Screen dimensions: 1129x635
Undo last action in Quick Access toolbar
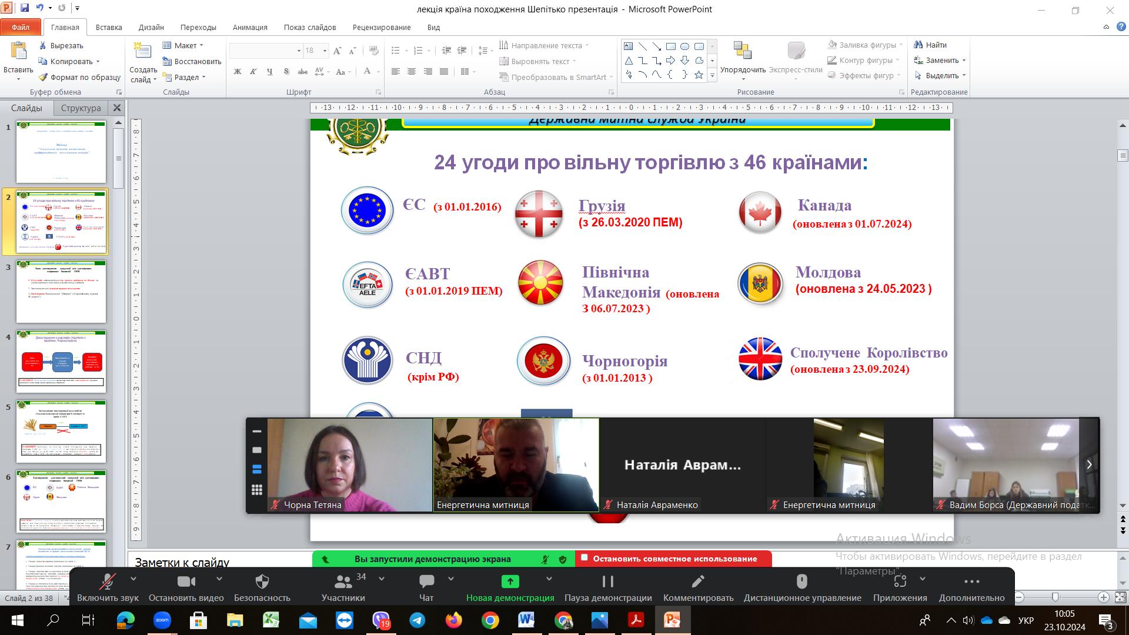[39, 8]
